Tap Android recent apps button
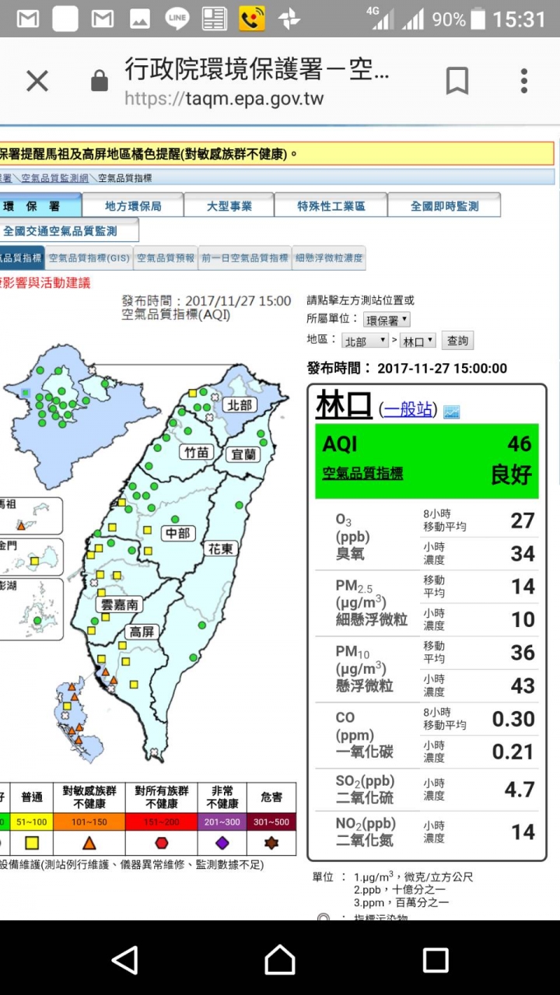Viewport: 560px width, 995px height. point(436,960)
